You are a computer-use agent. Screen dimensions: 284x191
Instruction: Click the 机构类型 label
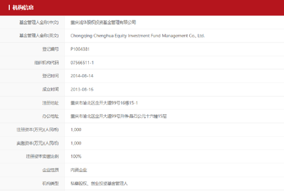[x=51, y=183]
